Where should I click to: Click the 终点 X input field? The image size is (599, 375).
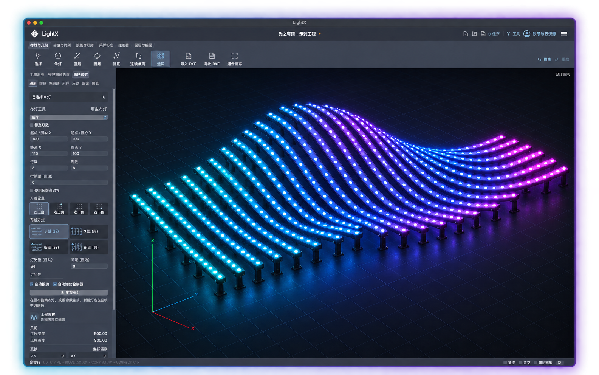(49, 154)
